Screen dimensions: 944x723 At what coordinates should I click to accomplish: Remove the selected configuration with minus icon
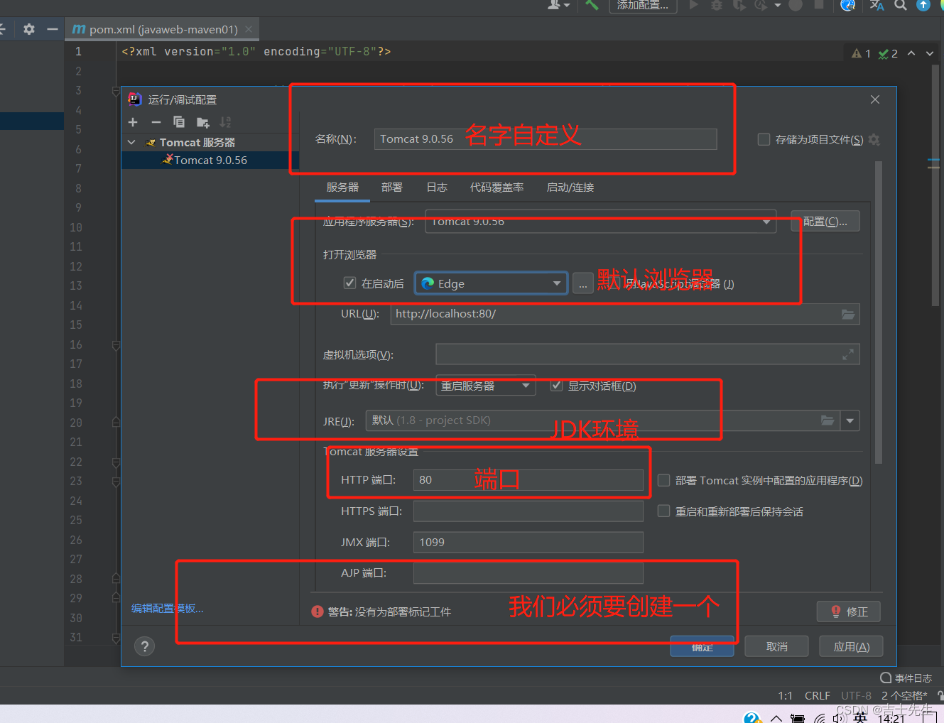[156, 122]
